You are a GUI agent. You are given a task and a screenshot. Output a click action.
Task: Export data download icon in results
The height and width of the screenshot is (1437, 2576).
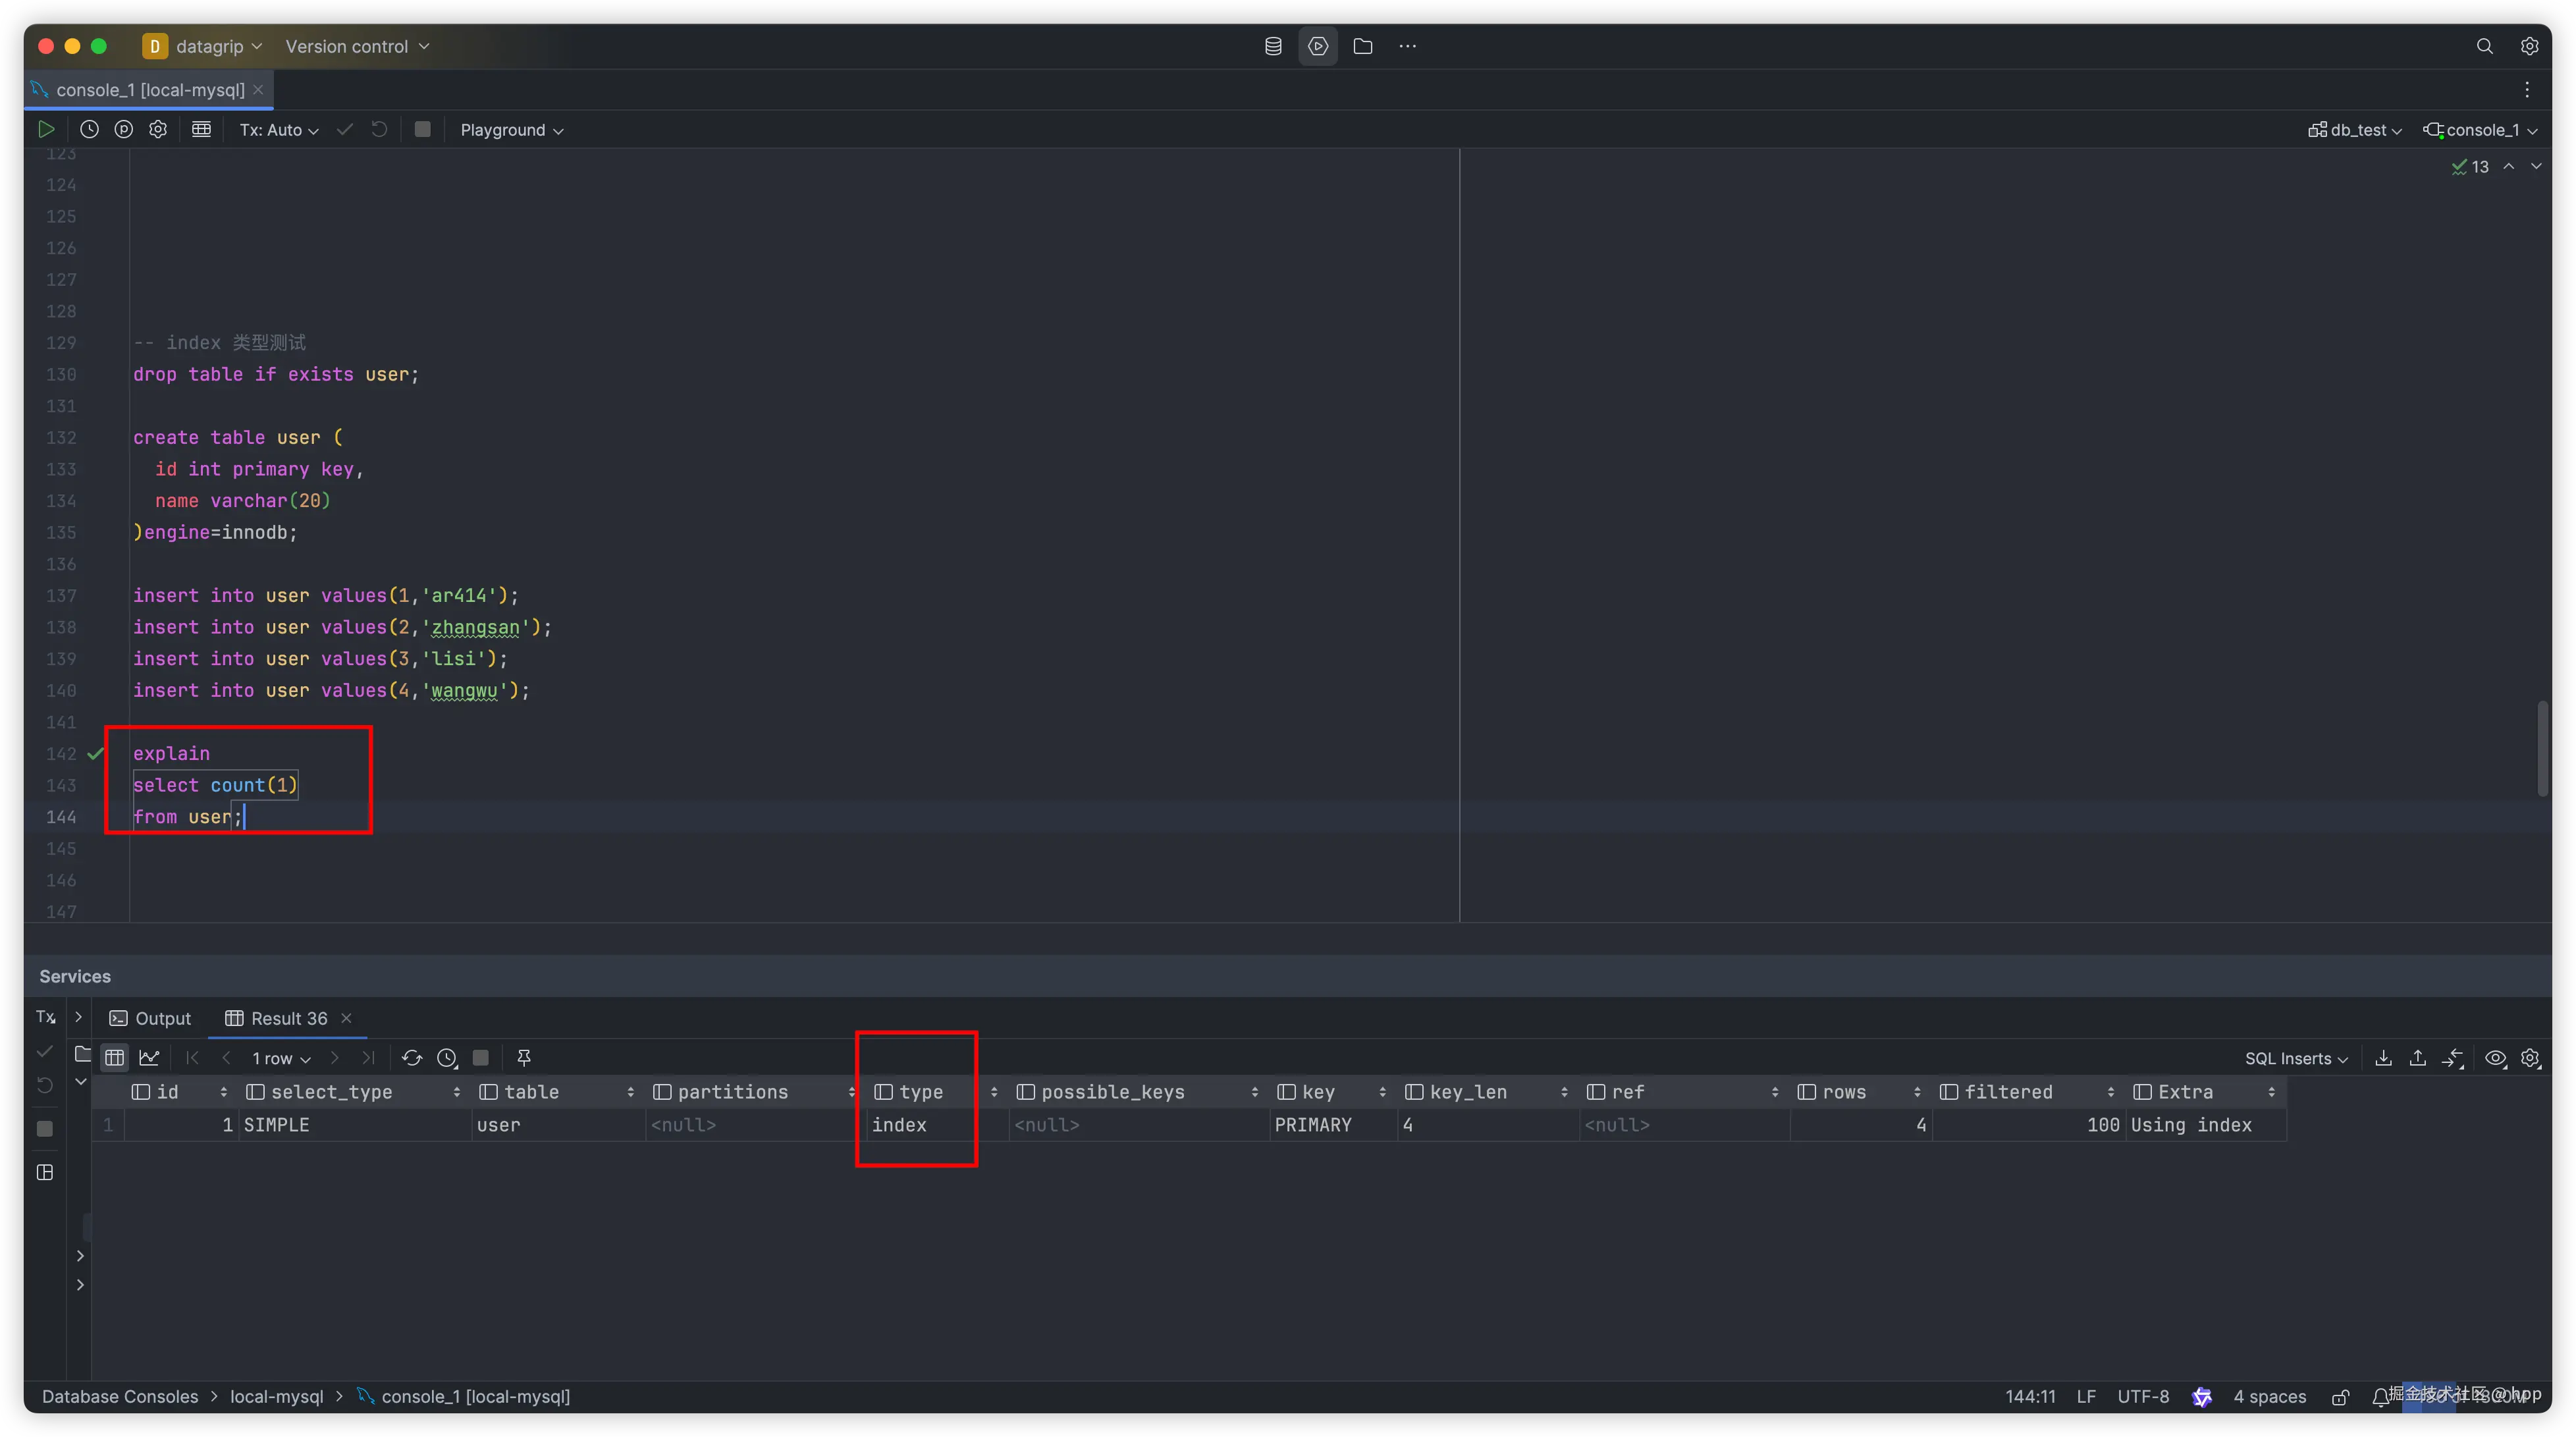coord(2384,1058)
